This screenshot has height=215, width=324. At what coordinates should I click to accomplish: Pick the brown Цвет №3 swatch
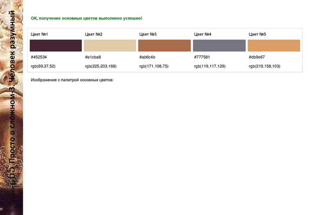coord(165,46)
